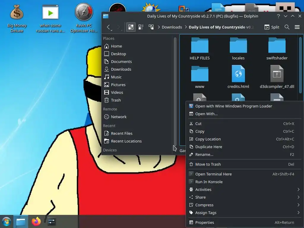Choose Move to Trash menu entry
Screen dimensions: 304x228
point(245,164)
